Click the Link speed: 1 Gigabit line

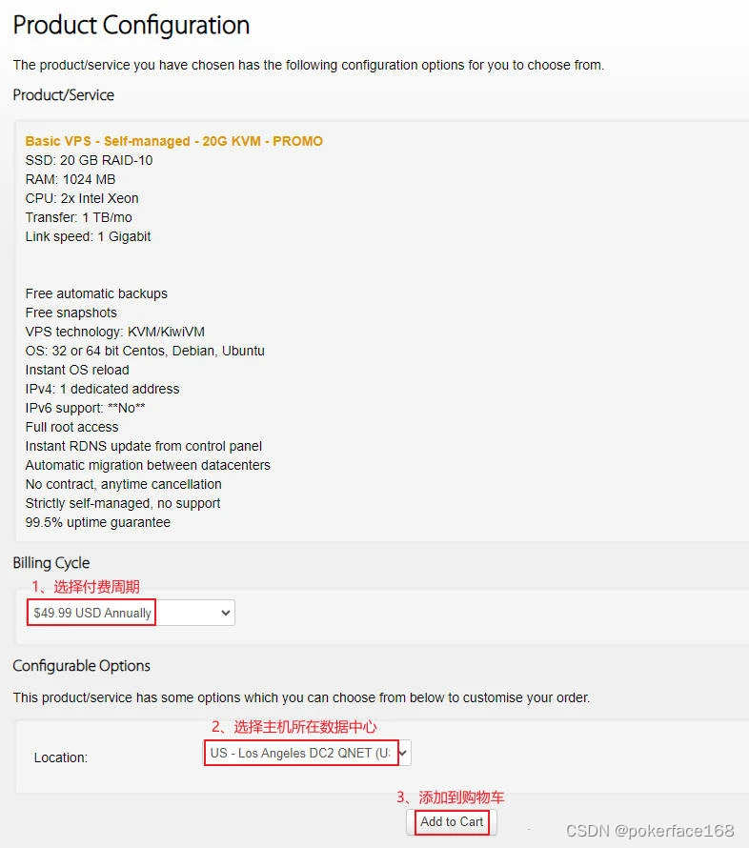88,236
